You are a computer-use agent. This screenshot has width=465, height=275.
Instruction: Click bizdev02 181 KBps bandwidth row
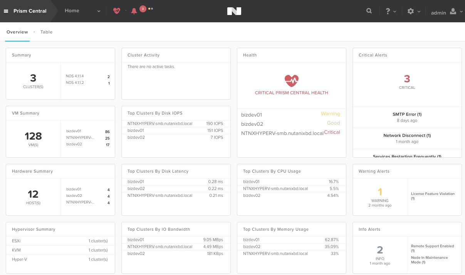pyautogui.click(x=176, y=253)
